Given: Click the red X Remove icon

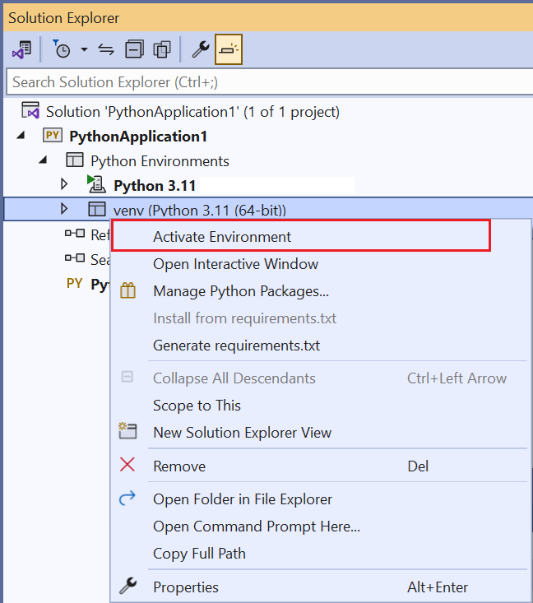Looking at the screenshot, I should [x=127, y=466].
